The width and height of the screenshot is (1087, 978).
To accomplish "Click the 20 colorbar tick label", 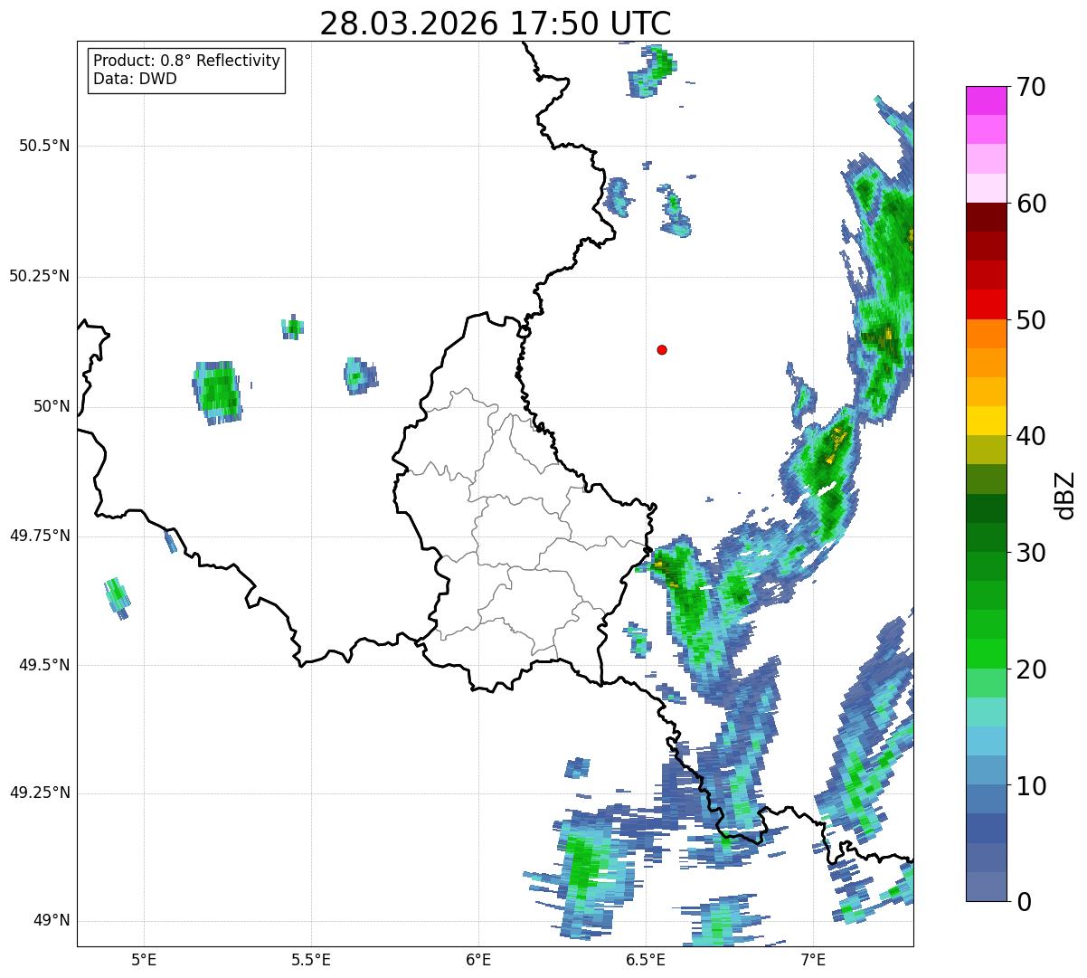I will pyautogui.click(x=1030, y=669).
